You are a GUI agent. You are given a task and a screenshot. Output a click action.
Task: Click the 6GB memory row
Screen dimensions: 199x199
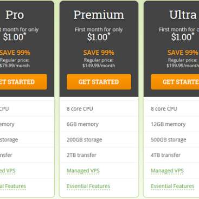click(x=99, y=124)
